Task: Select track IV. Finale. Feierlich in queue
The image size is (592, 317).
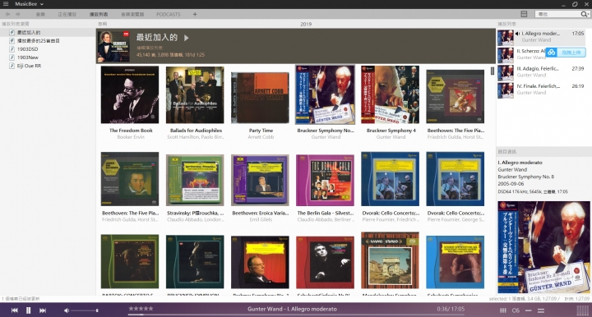Action: (541, 90)
